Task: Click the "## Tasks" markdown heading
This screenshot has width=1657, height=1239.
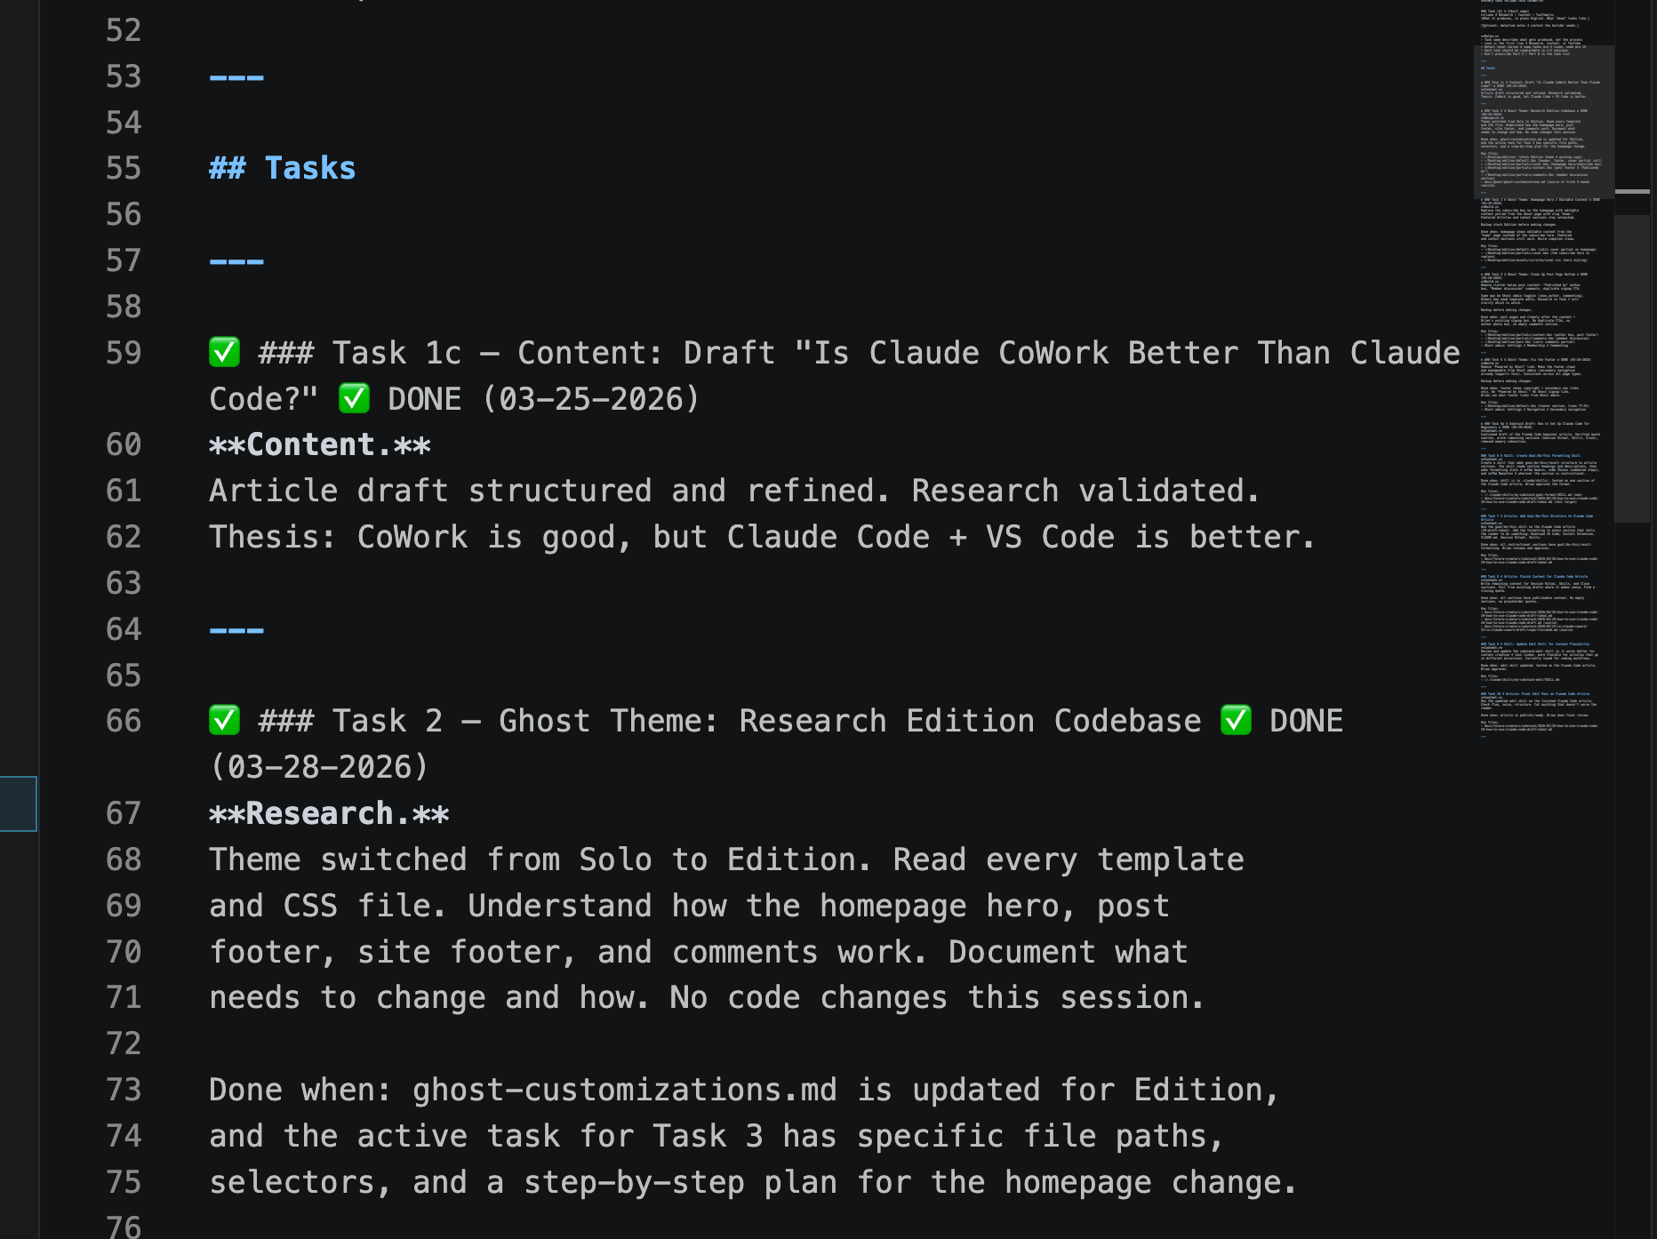Action: 282,168
